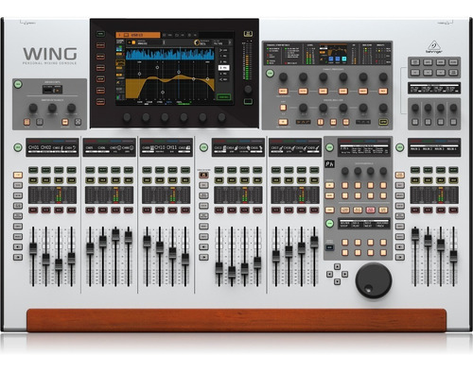The height and width of the screenshot is (372, 473).
Task: Click the red mute button above first fader
Action: coord(33,210)
